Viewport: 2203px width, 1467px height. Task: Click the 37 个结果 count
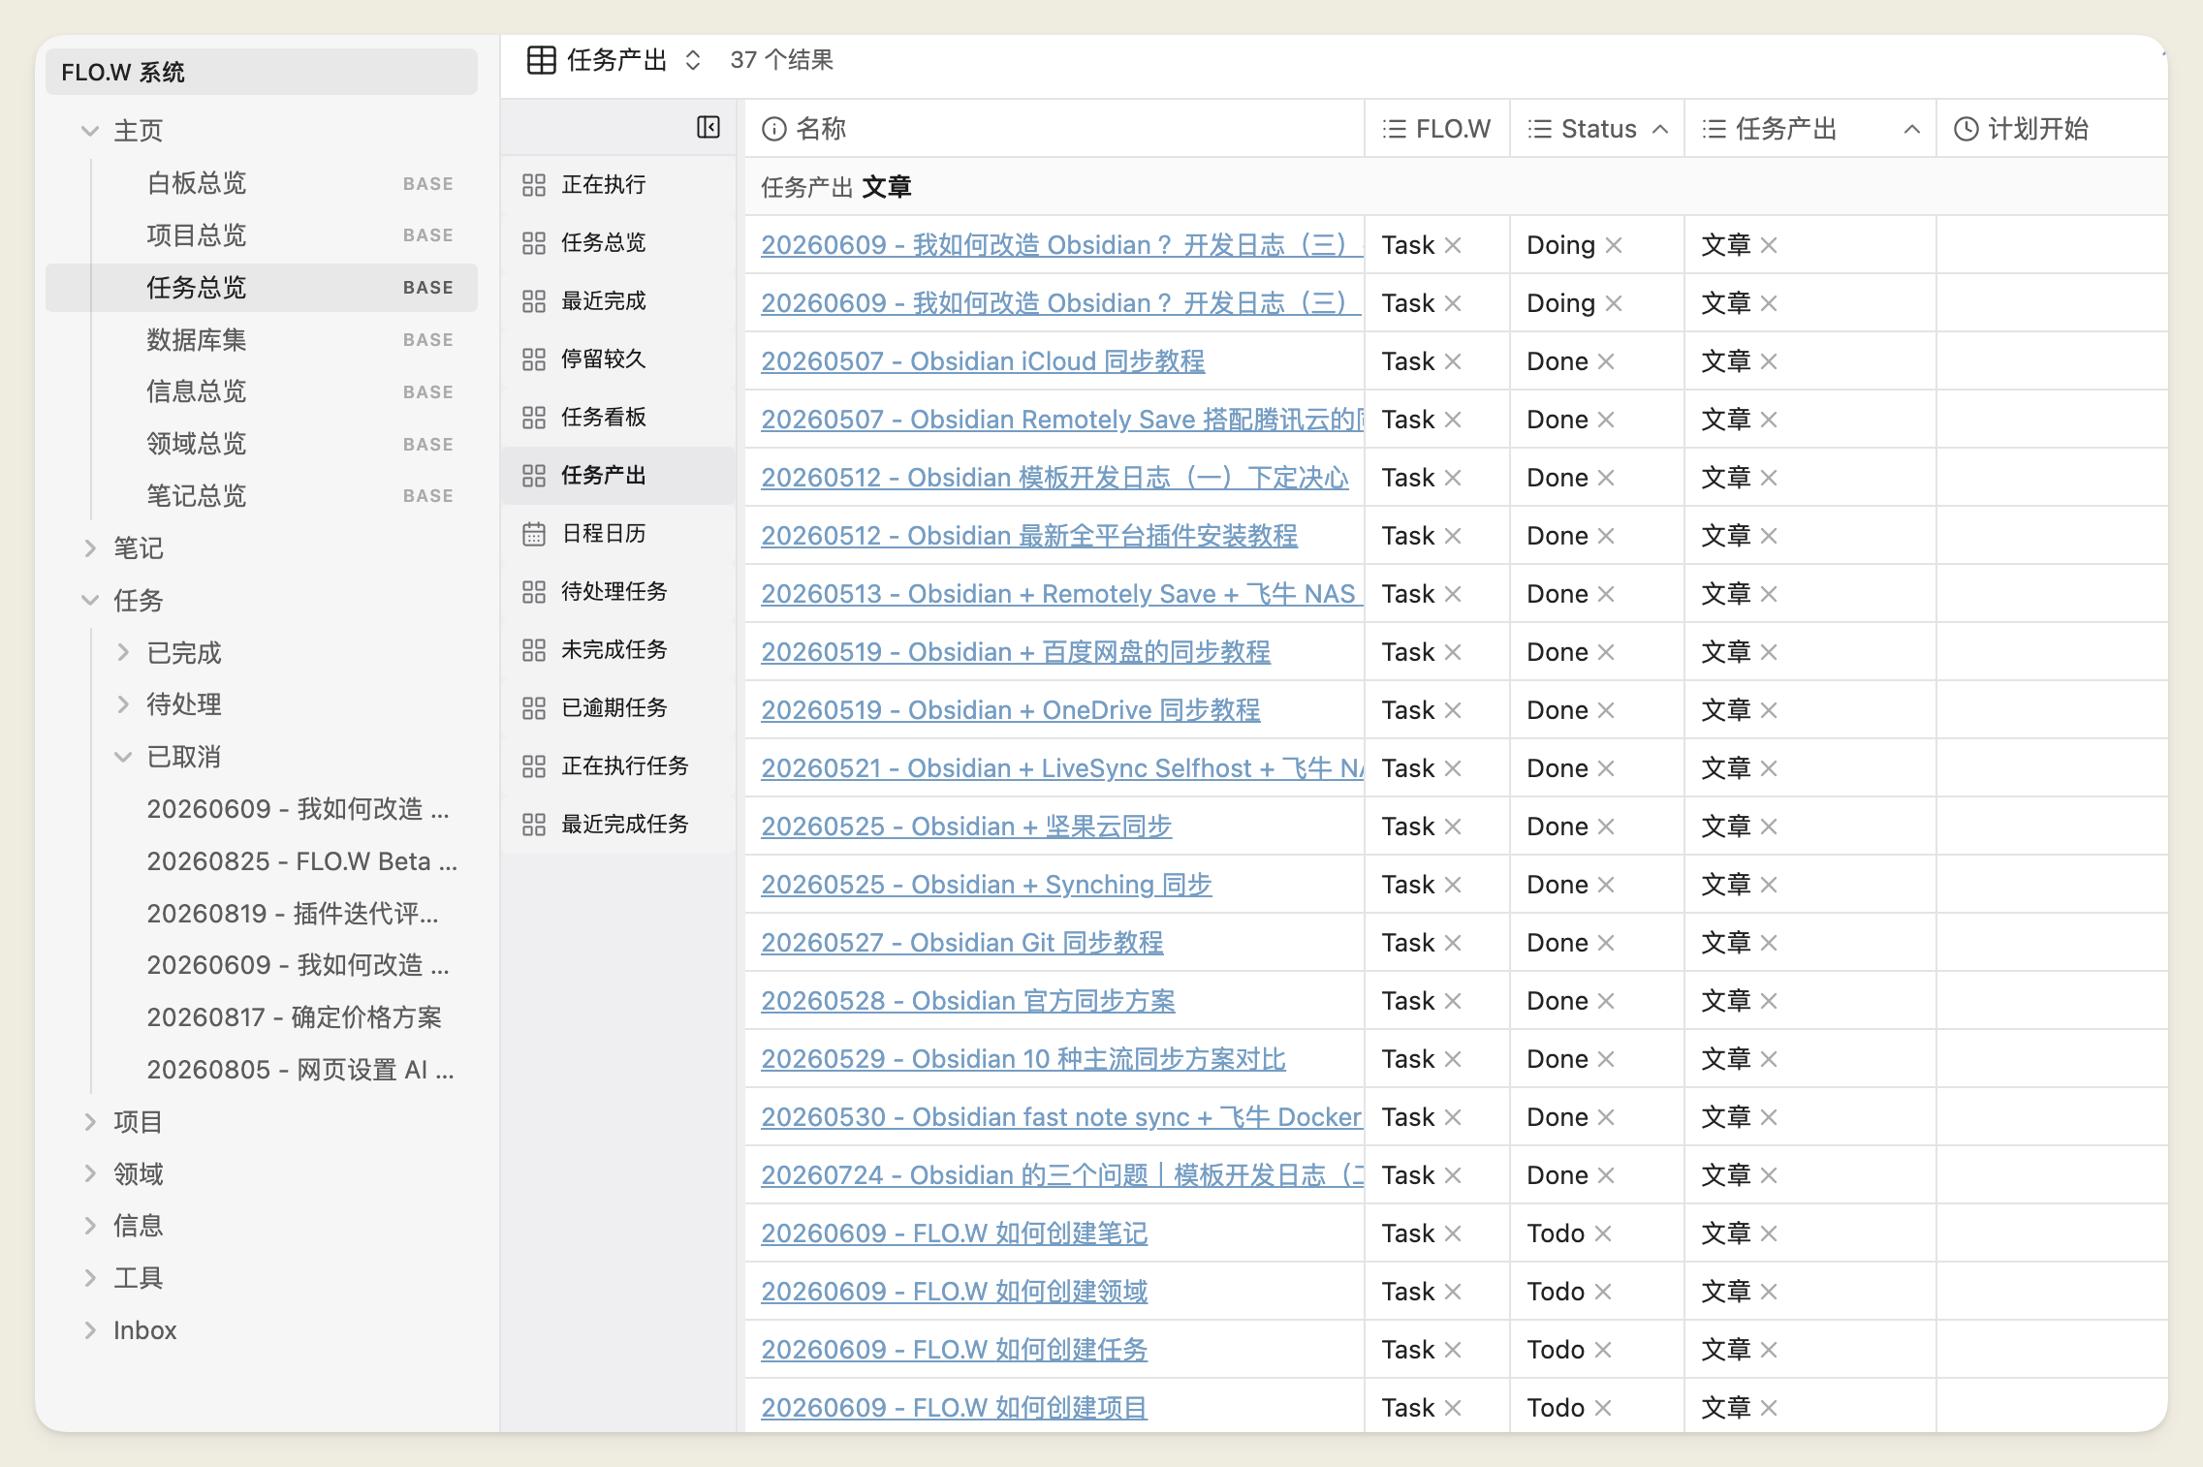pyautogui.click(x=782, y=60)
